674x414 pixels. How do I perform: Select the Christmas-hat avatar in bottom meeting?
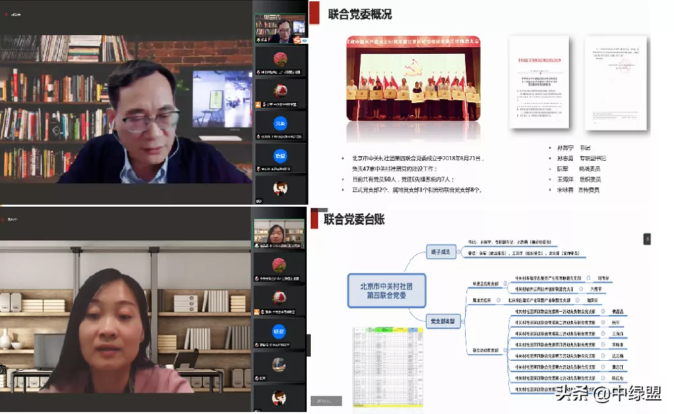tap(279, 297)
